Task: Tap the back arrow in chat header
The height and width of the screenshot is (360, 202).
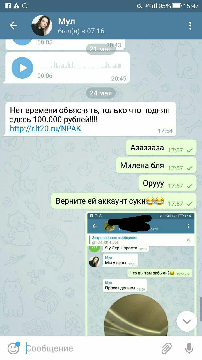Action: (x=13, y=26)
